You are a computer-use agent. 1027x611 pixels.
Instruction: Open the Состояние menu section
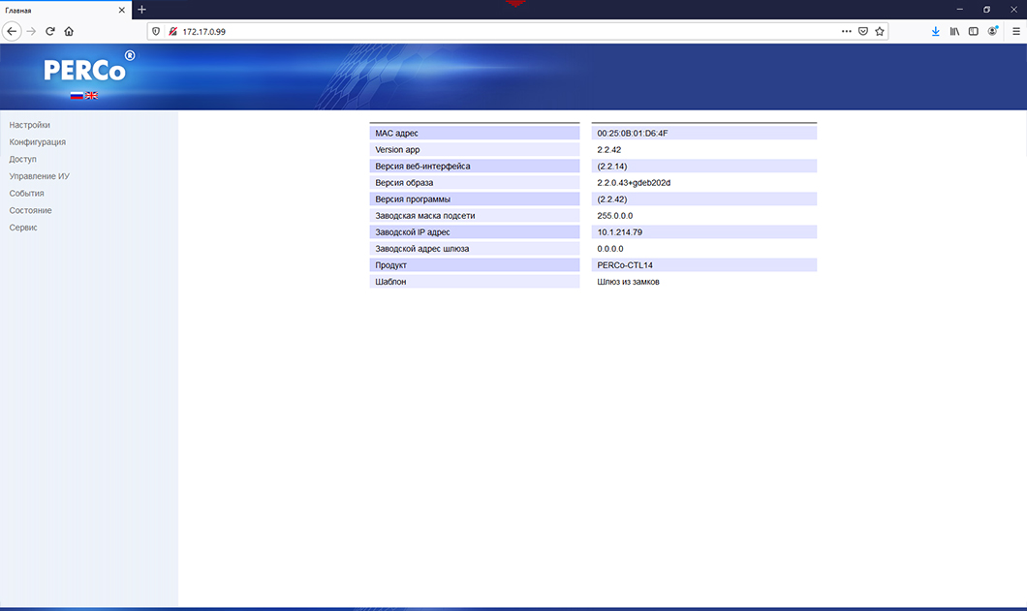(30, 210)
